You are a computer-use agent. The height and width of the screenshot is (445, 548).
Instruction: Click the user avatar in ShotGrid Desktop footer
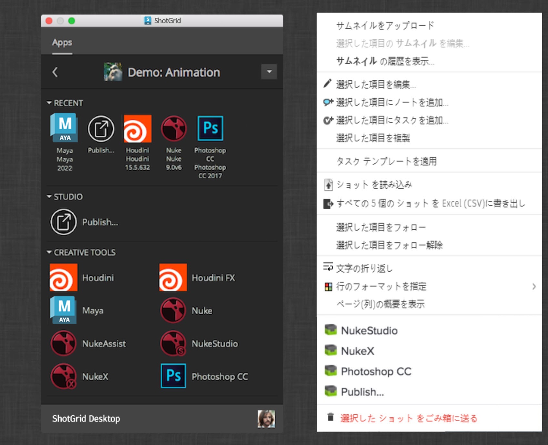(266, 419)
